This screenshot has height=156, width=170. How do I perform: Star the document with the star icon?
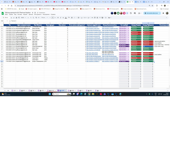[x=32, y=13]
